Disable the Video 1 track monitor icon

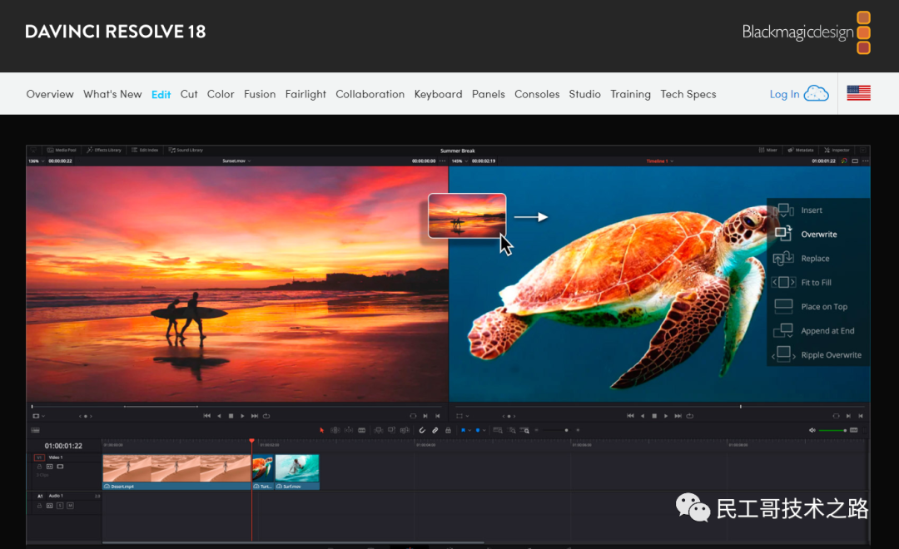[x=60, y=467]
